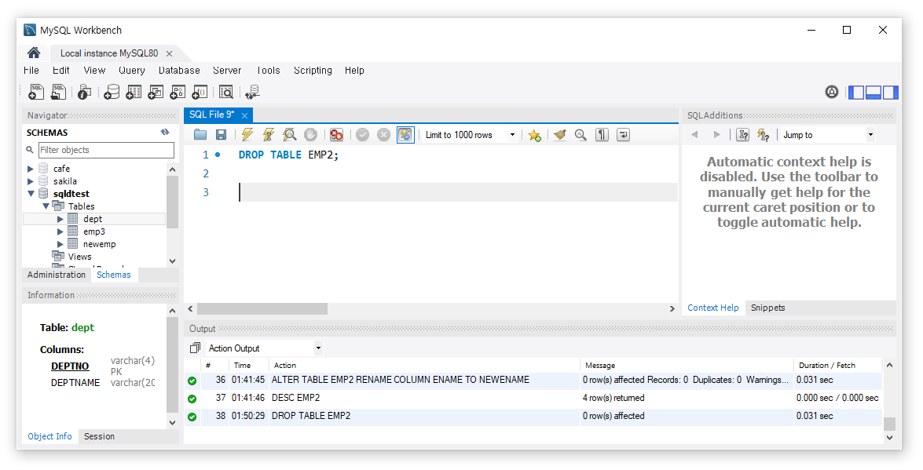Open a SQL script file in new tab

click(58, 92)
